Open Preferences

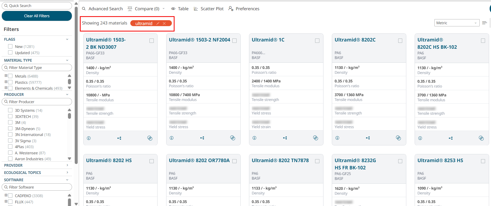click(x=247, y=9)
